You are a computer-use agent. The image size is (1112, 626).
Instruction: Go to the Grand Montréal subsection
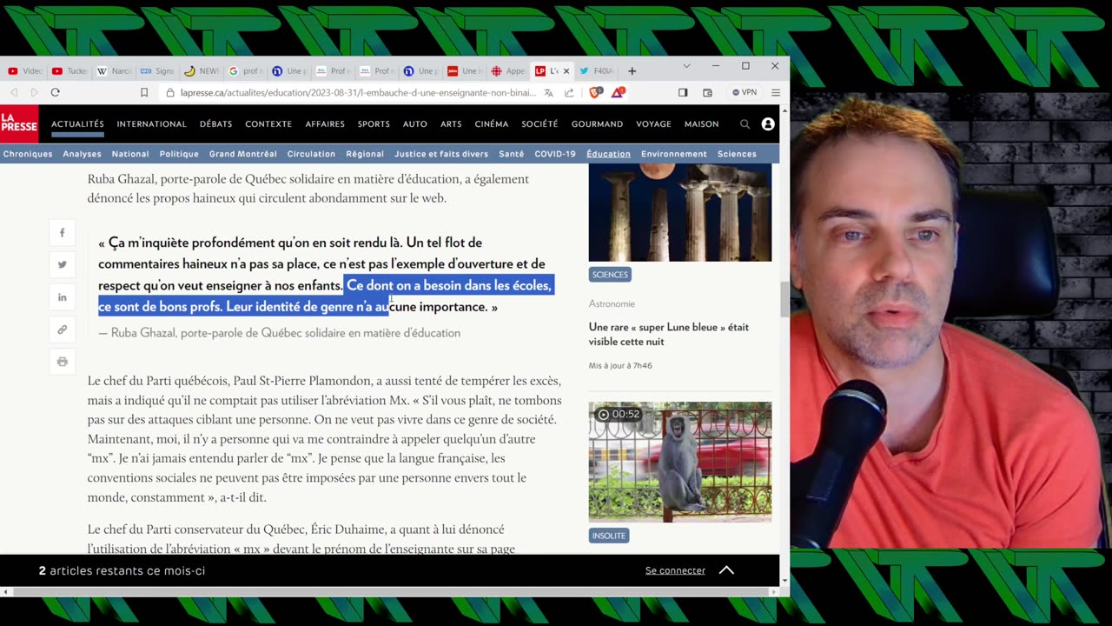click(x=243, y=154)
